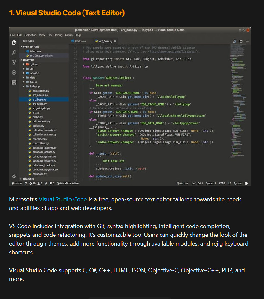Image resolution: width=264 pixels, height=299 pixels.
Task: Open the View menu
Action: pyautogui.click(x=42, y=35)
